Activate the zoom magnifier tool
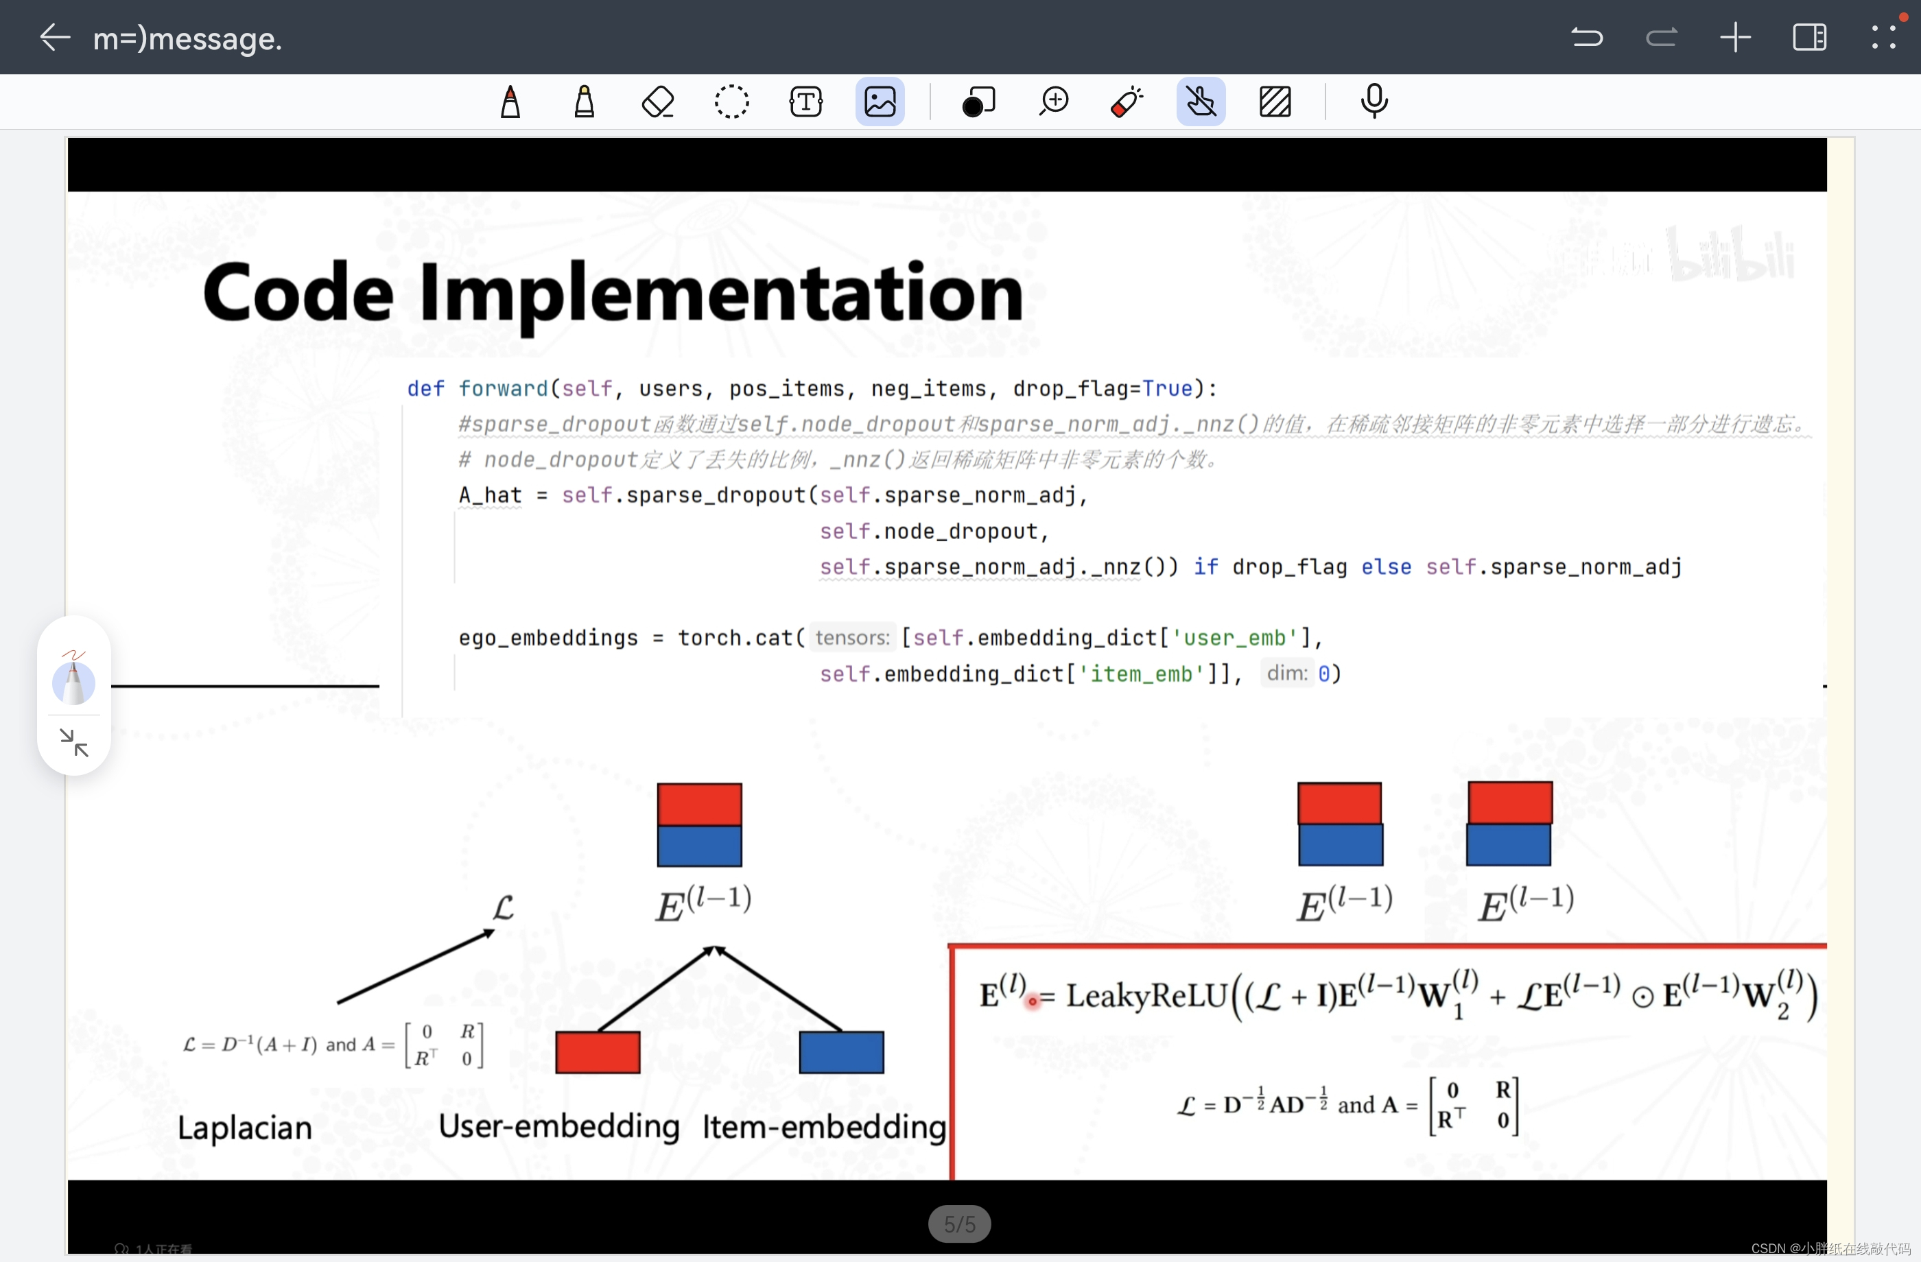Viewport: 1921px width, 1262px height. [1053, 102]
